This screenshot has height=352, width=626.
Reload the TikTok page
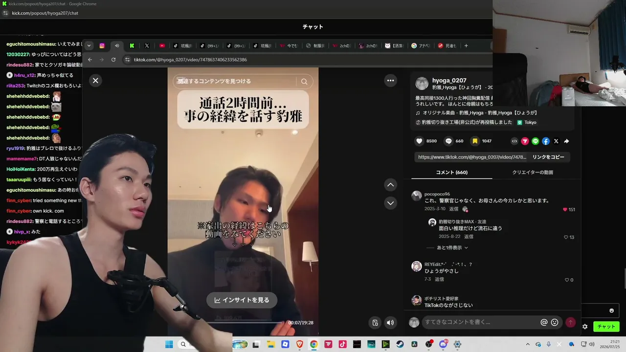click(x=113, y=60)
